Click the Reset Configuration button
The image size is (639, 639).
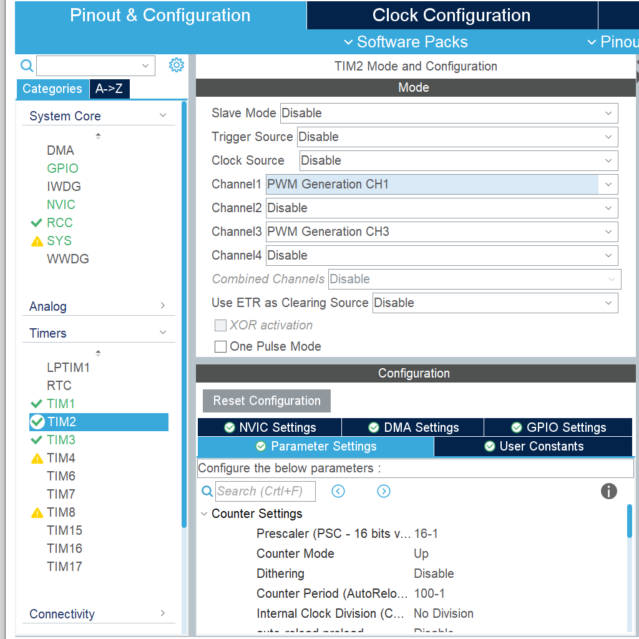click(x=266, y=401)
